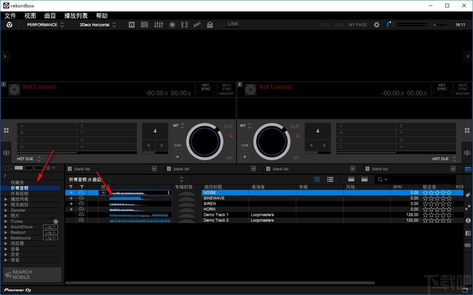The width and height of the screenshot is (473, 295).
Task: Toggle the left waveform stripes side button
Action: click(x=6, y=153)
